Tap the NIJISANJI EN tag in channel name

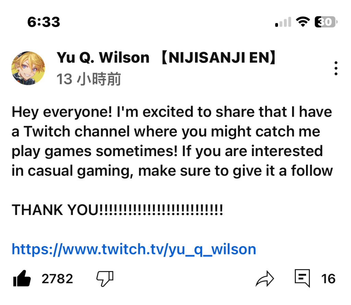click(x=218, y=58)
